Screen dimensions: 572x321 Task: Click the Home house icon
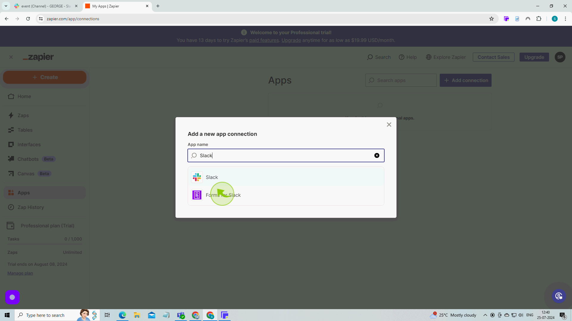click(x=11, y=96)
